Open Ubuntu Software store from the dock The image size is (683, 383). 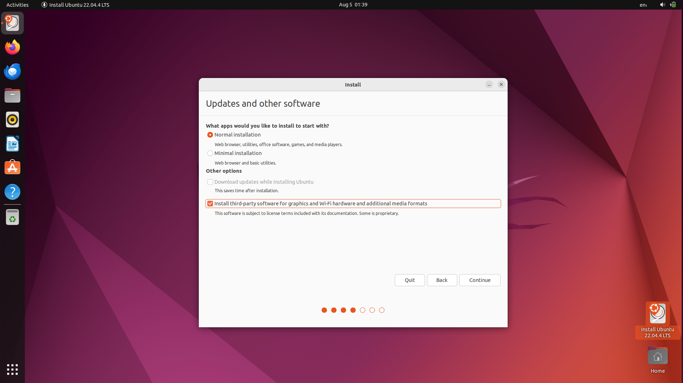coord(12,168)
